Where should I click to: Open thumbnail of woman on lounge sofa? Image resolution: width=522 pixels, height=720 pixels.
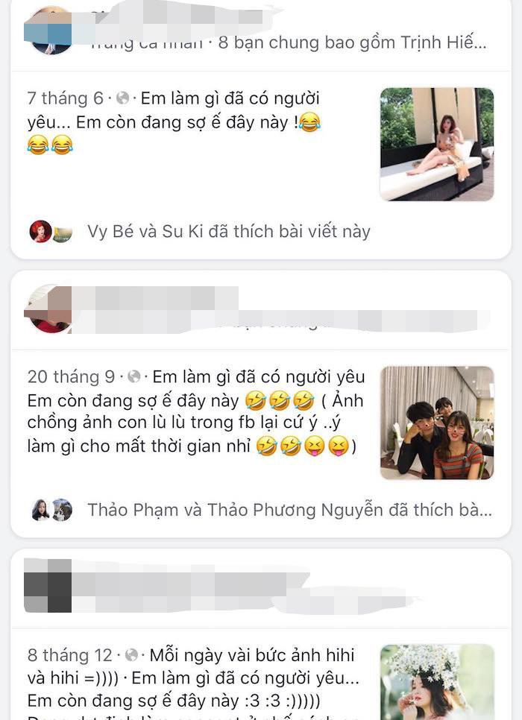[x=437, y=144]
